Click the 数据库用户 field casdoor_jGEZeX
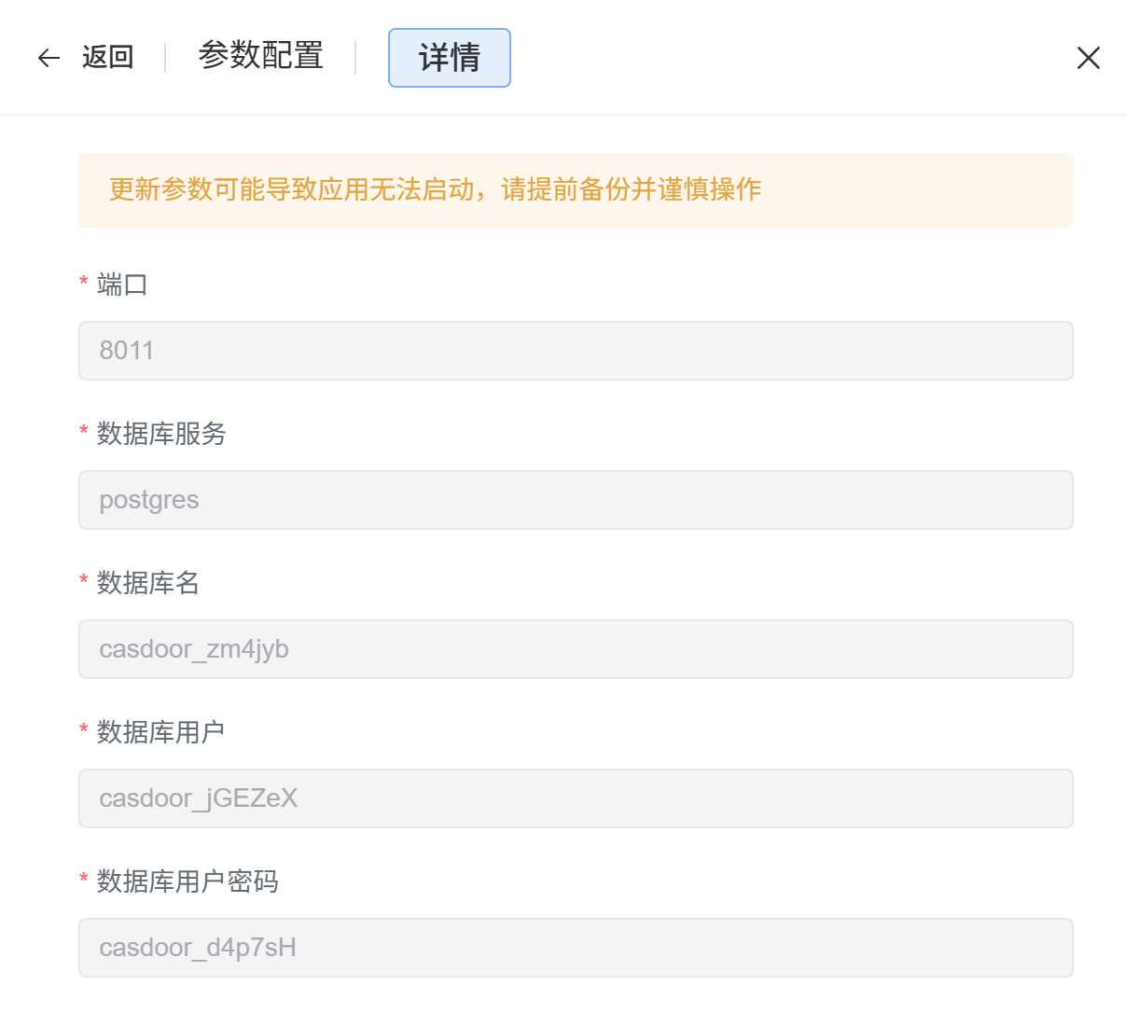This screenshot has height=1013, width=1126. 576,798
